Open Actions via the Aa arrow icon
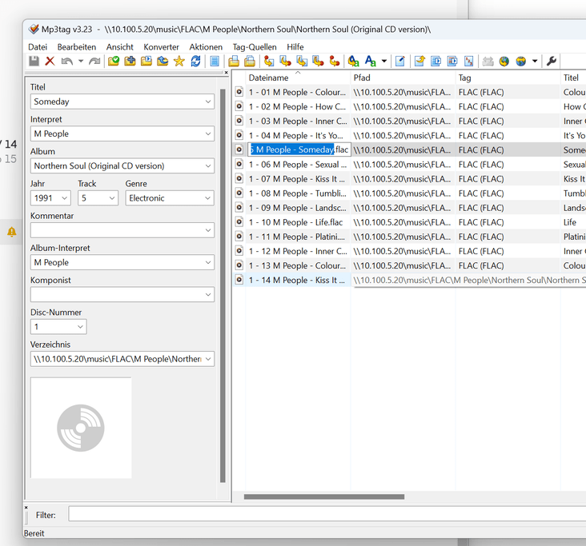Screen dimensions: 586x546 pos(354,61)
